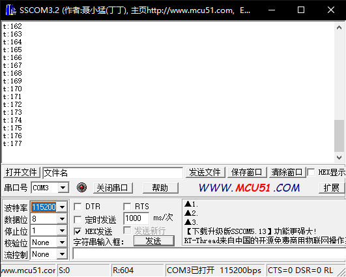Click the received line t:170
Image resolution: width=346 pixels, height=277 pixels.
coord(12,89)
